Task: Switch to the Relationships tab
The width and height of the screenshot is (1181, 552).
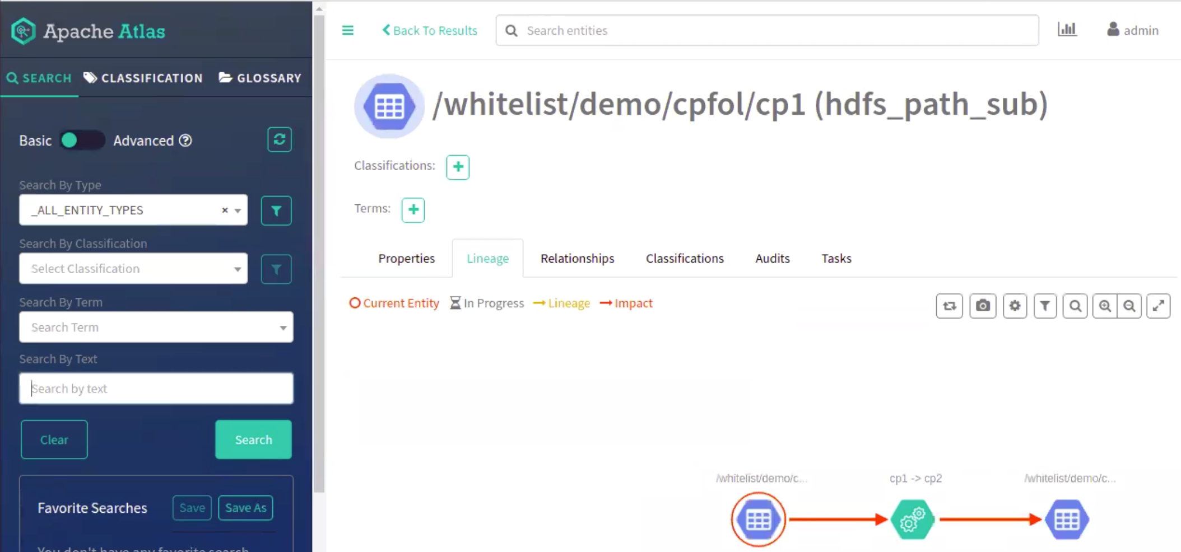Action: coord(577,259)
